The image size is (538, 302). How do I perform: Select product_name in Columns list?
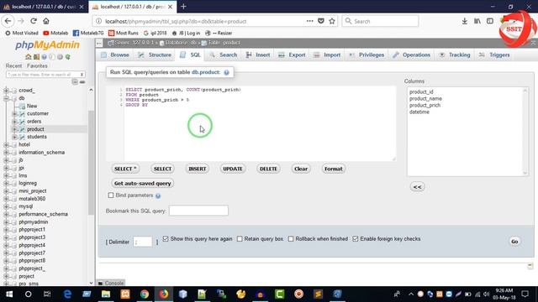click(x=425, y=99)
